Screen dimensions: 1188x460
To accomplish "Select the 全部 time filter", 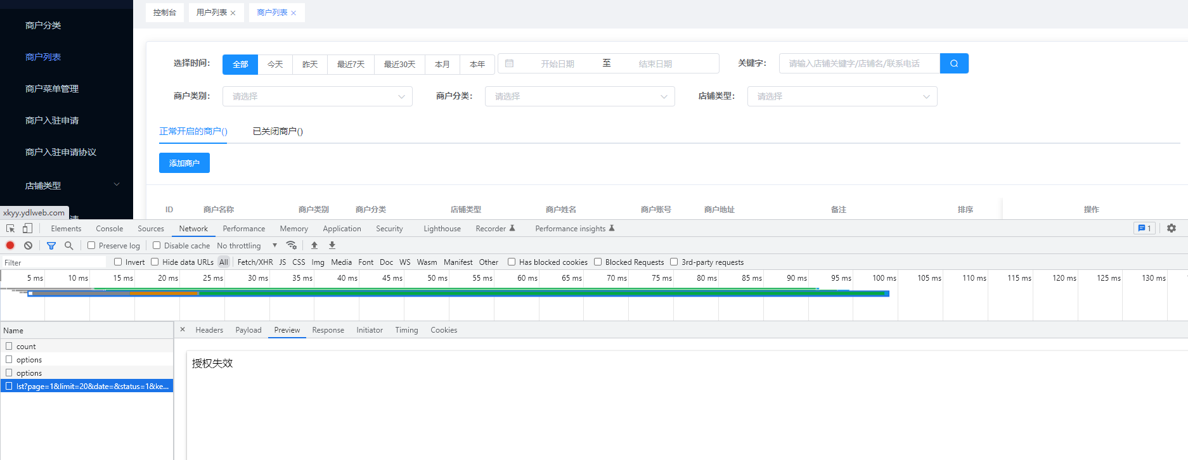I will (x=240, y=64).
